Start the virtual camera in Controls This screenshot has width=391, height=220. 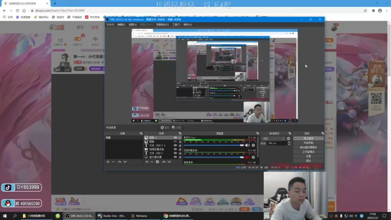point(308,148)
